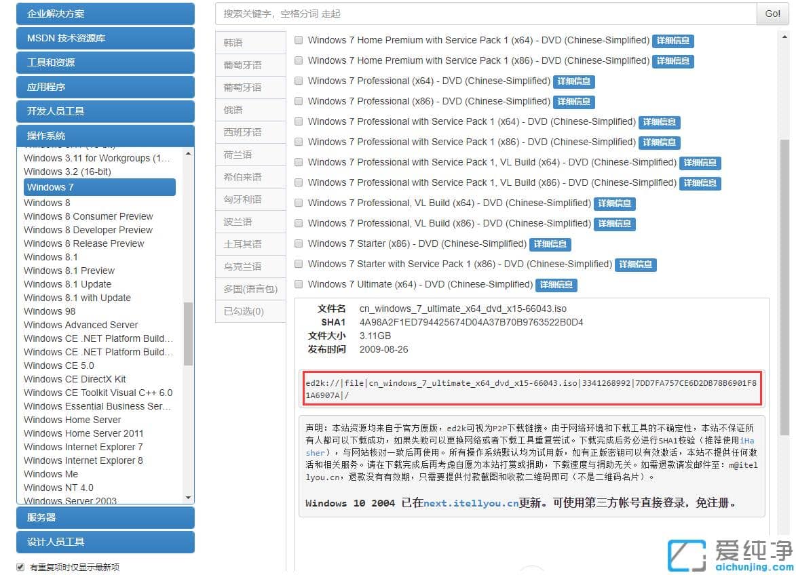
Task: Click 详细信息 for Windows 7 Ultimate (x64)
Action: [556, 285]
